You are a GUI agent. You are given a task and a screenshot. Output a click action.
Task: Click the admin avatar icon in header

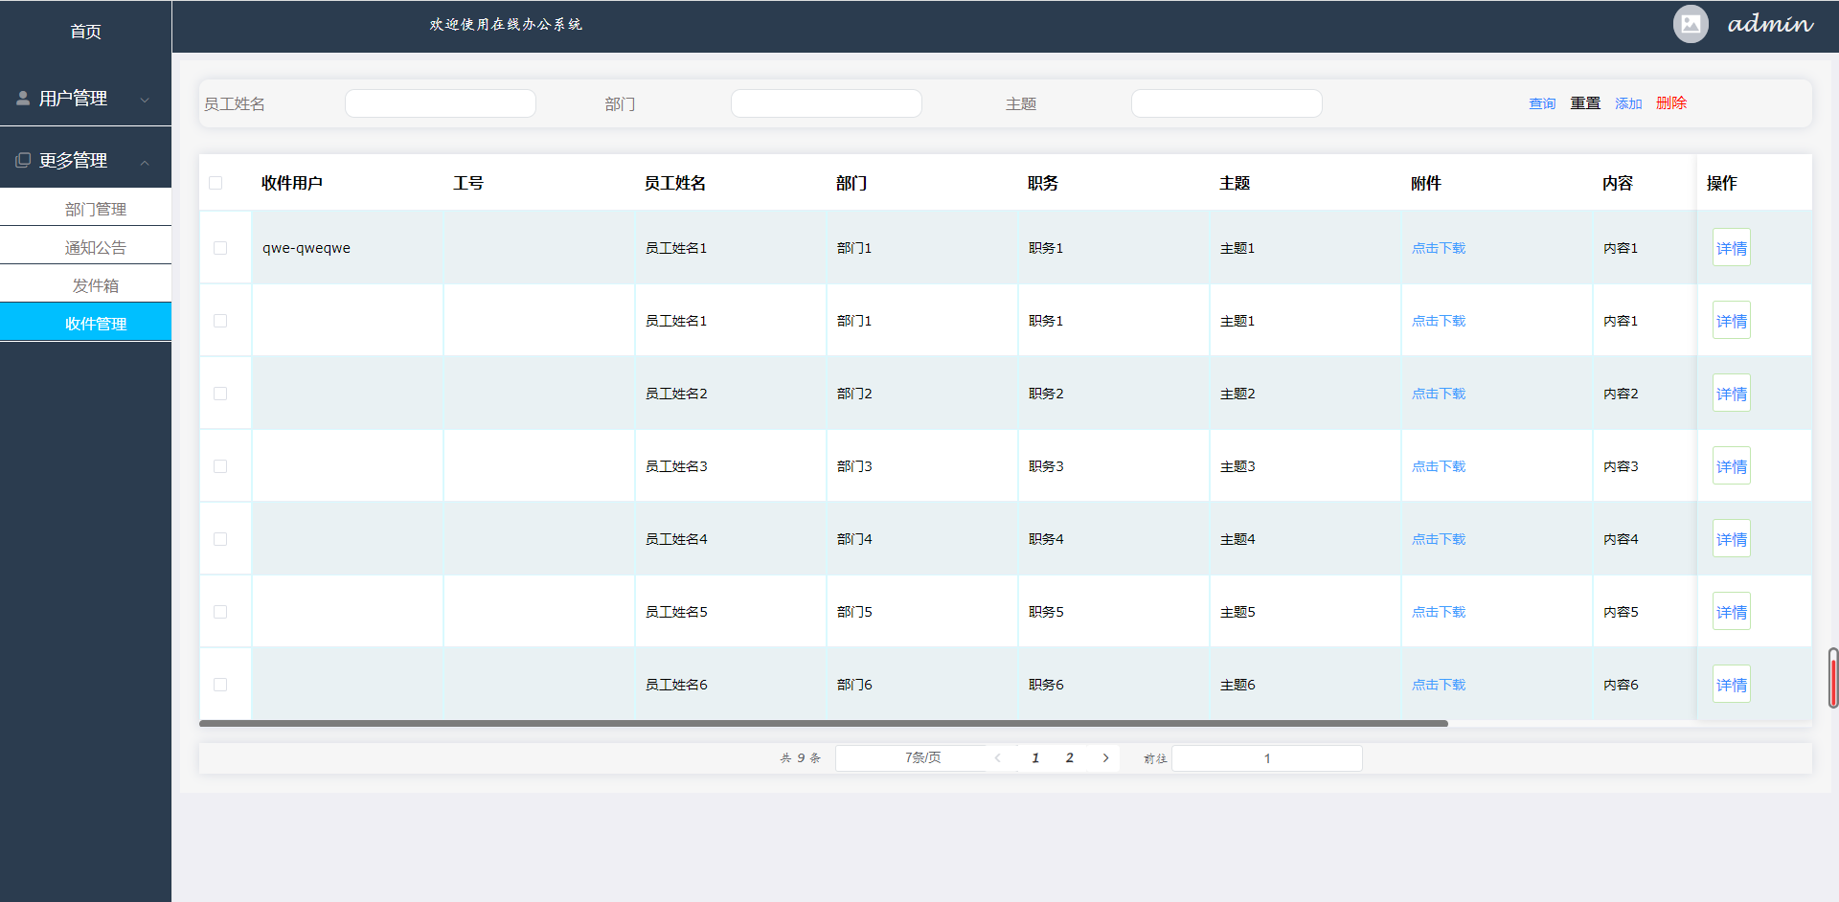(x=1690, y=23)
